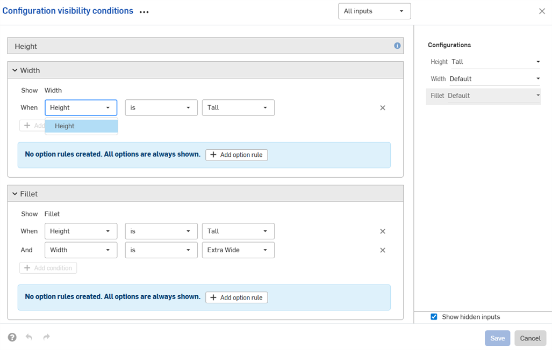Open the Fillet Default configuration dropdown

click(x=493, y=96)
